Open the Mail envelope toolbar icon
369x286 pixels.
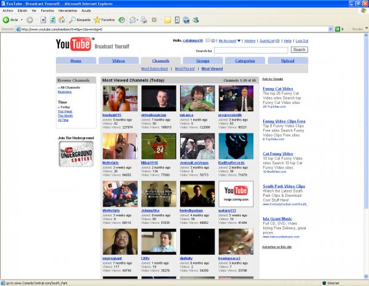pyautogui.click(x=132, y=20)
